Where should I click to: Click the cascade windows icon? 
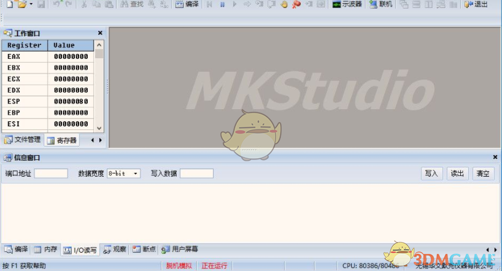point(404,4)
